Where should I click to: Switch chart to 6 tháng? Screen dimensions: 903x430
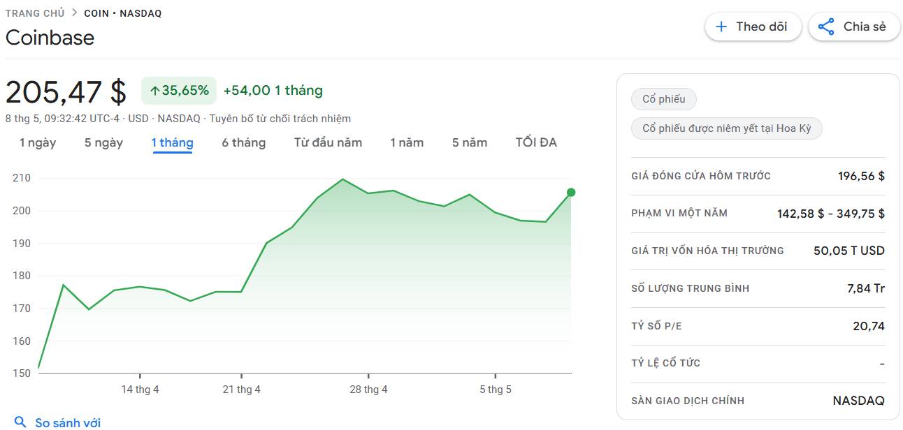(244, 142)
